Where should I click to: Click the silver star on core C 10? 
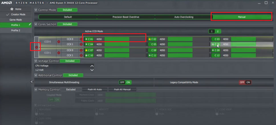pos(86,55)
